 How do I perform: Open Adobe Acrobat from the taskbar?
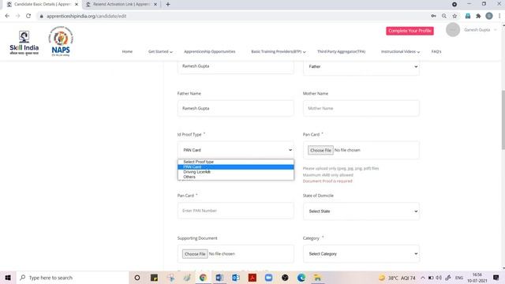[x=252, y=278]
